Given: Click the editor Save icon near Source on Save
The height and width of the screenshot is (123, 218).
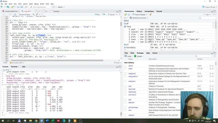Looking at the screenshot, I should pos(15,14).
